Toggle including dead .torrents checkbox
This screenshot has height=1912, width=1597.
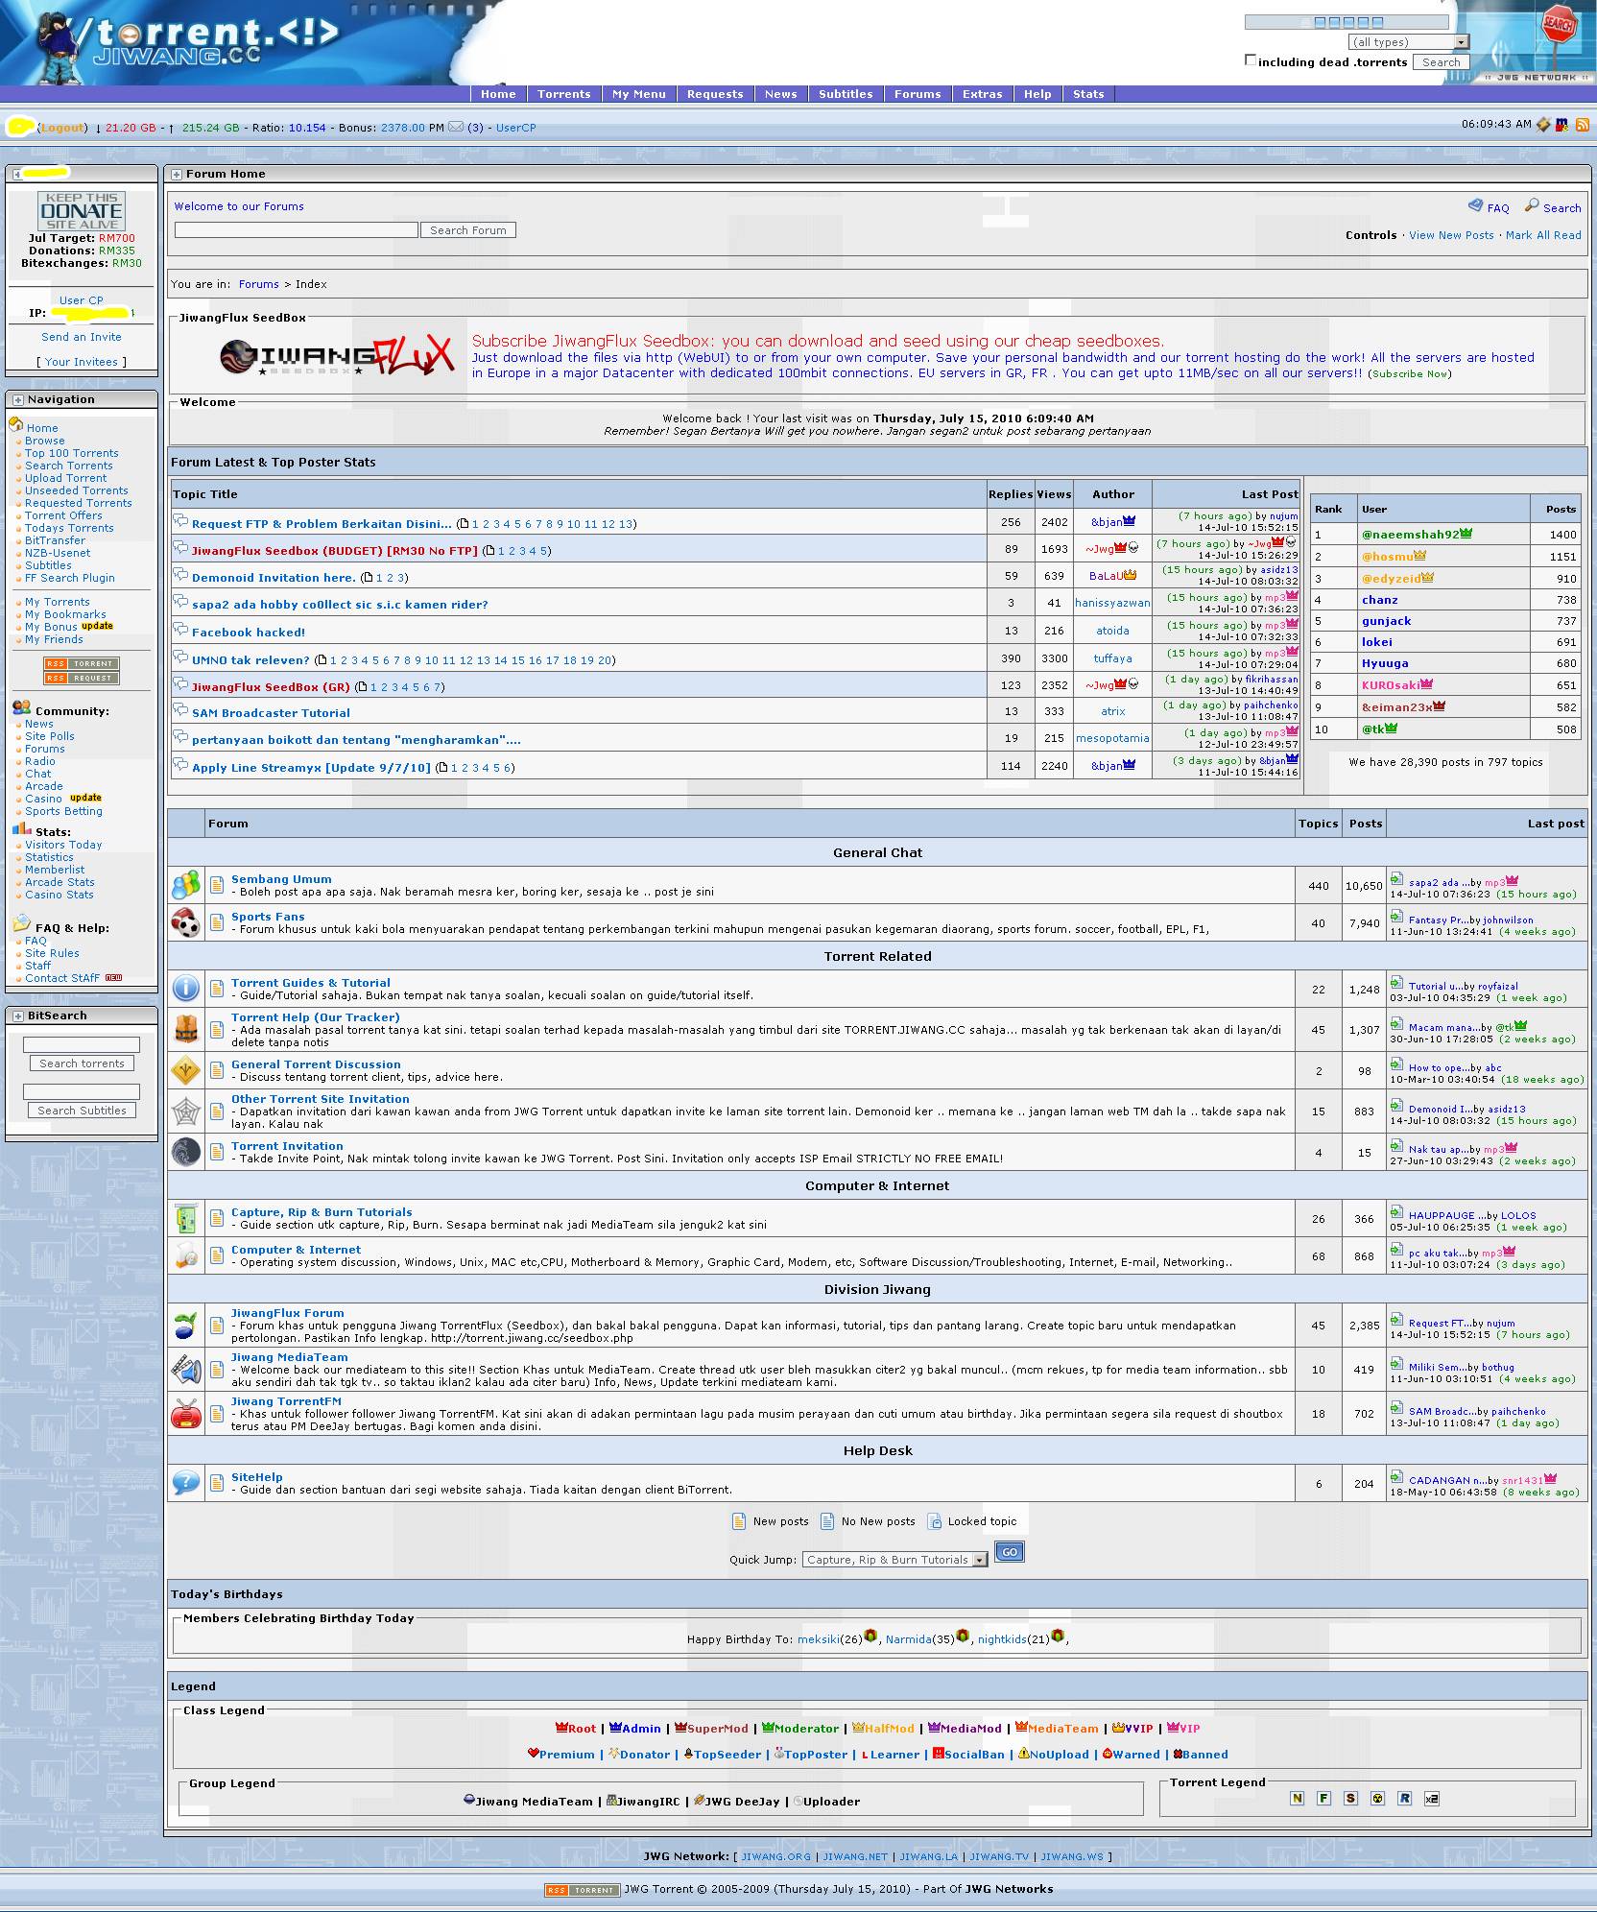[1251, 60]
